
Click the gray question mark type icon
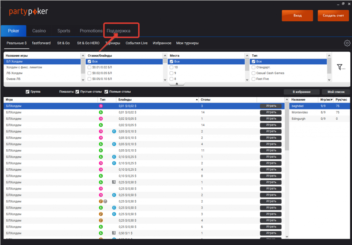tap(106, 201)
